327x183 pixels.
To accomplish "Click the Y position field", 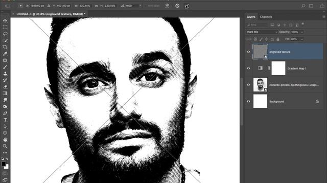I will [63, 6].
